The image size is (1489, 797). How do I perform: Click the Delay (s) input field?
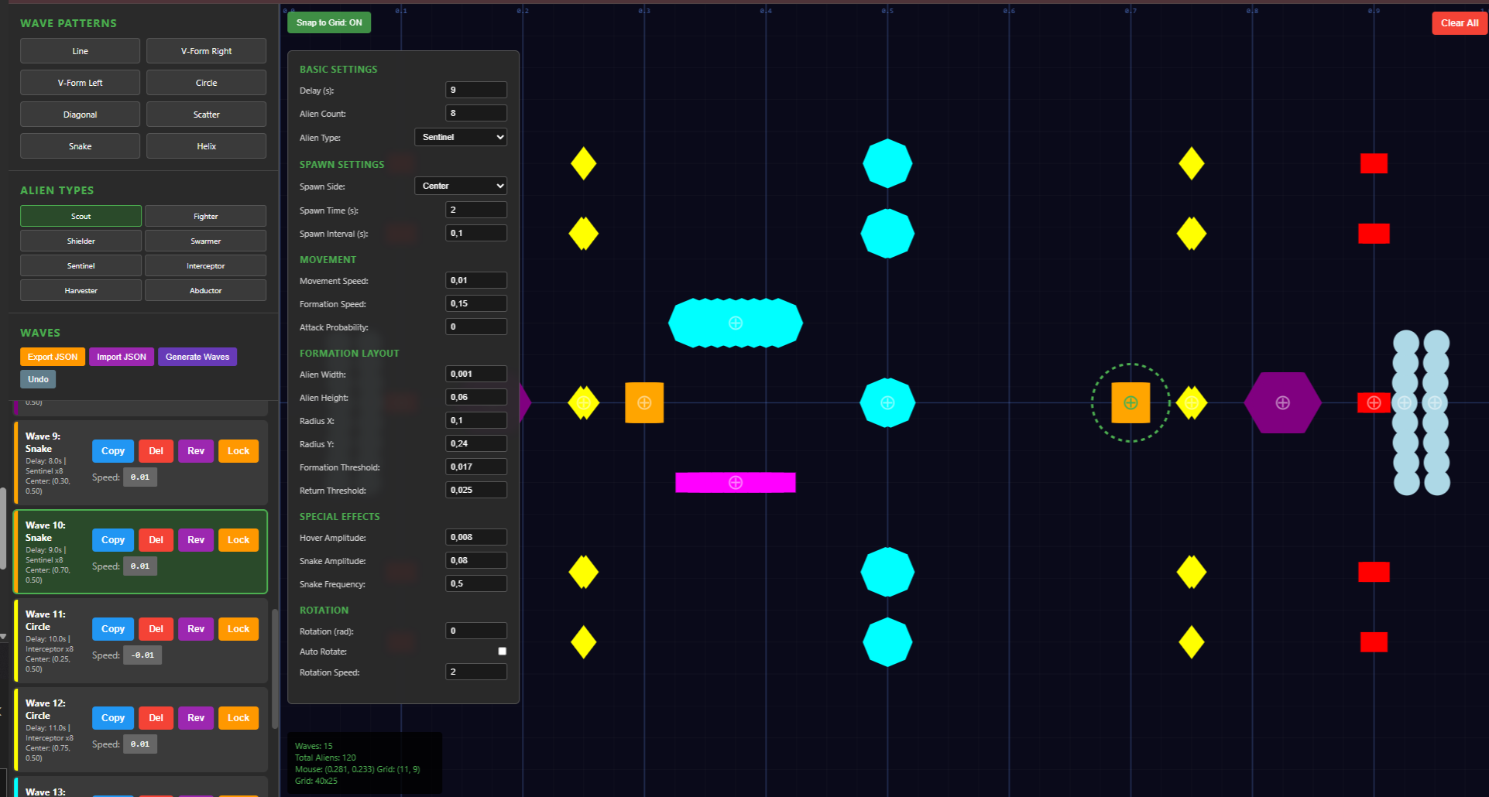(475, 90)
